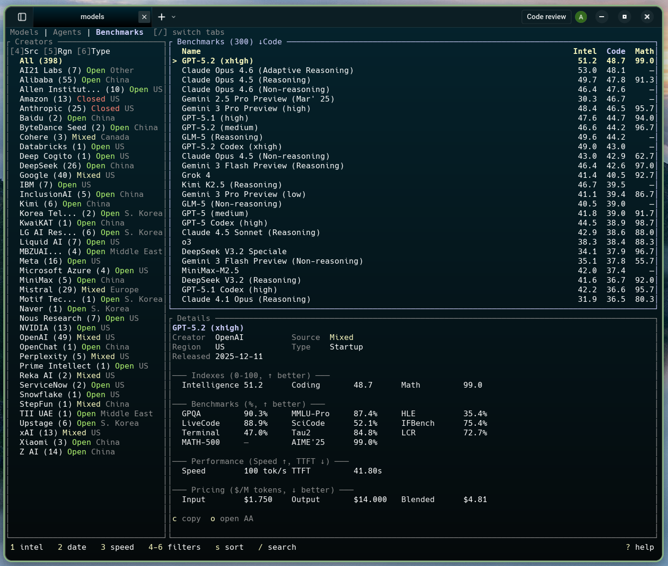668x566 pixels.
Task: Switch to the Agents tab
Action: pos(67,32)
